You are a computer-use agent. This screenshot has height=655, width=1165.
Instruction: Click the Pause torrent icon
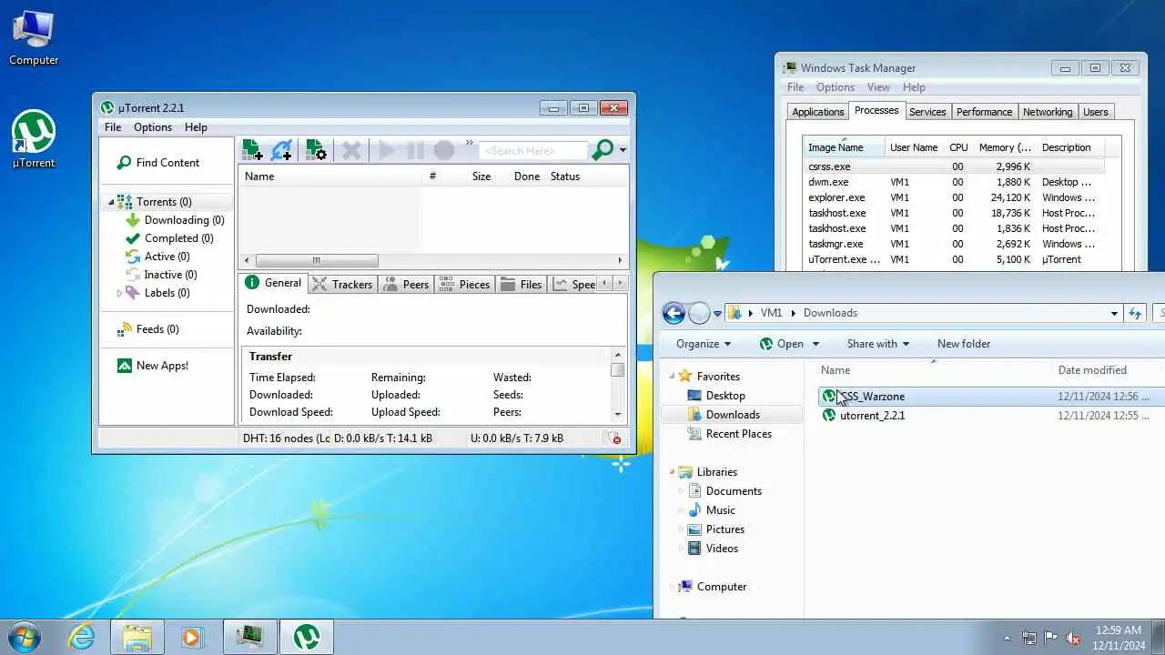[415, 150]
